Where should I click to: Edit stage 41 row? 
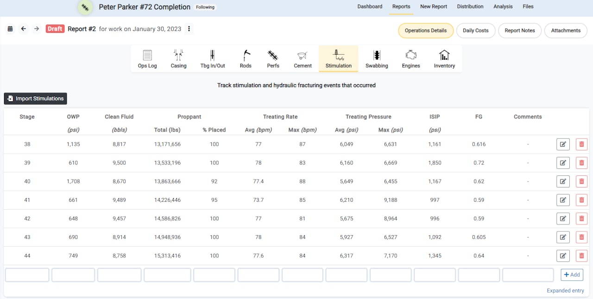click(x=563, y=200)
